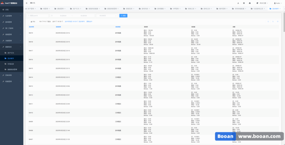Click the middle table tool icon above the table
The image size is (285, 145).
pyautogui.click(x=273, y=21)
